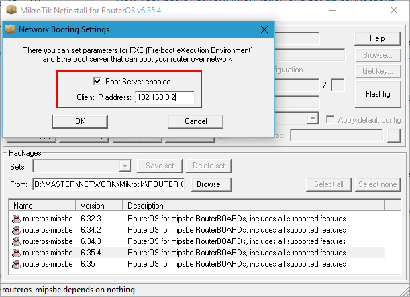Image resolution: width=410 pixels, height=297 pixels.
Task: Click the Get key... button
Action: pyautogui.click(x=378, y=71)
